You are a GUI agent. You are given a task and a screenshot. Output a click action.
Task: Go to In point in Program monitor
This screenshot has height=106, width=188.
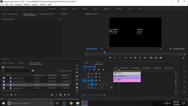pyautogui.click(x=126, y=58)
